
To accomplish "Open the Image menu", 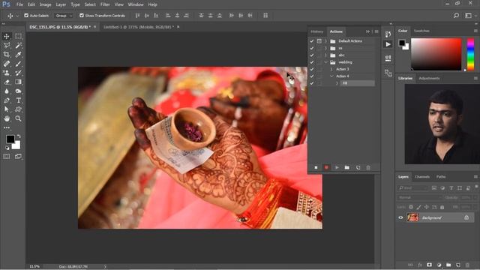I will point(45,4).
